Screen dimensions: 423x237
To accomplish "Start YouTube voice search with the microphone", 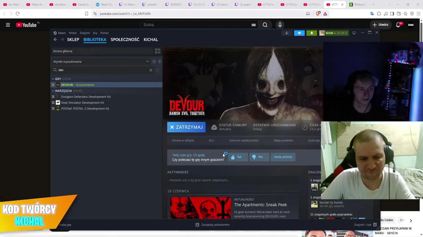I will click(x=280, y=25).
